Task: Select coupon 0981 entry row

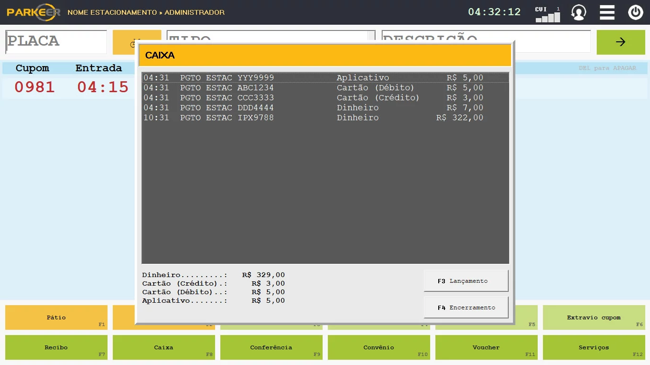Action: pyautogui.click(x=69, y=87)
